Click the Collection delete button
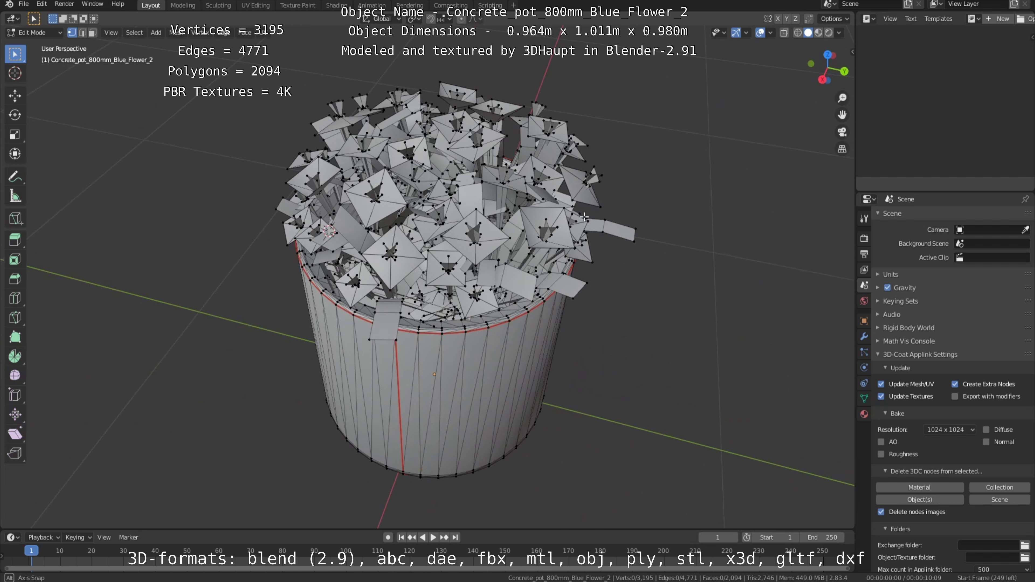Screen dimensions: 1035x582 coord(999,487)
